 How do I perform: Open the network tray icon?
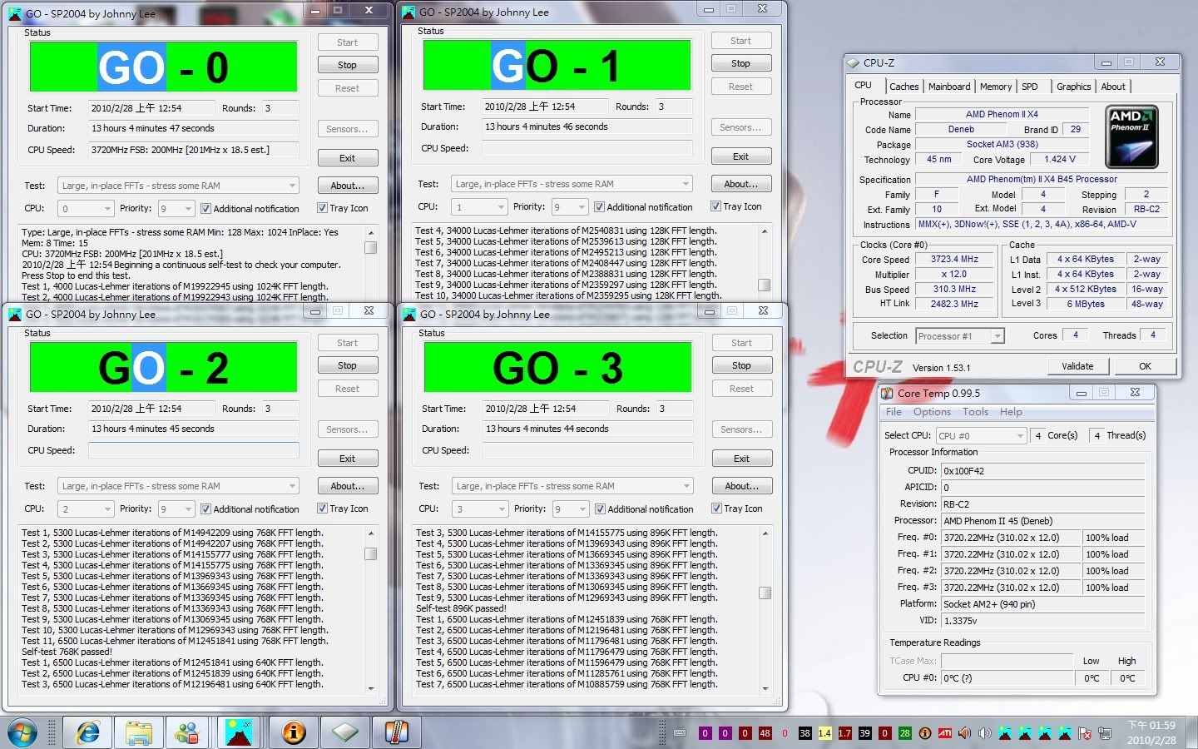(x=1105, y=733)
